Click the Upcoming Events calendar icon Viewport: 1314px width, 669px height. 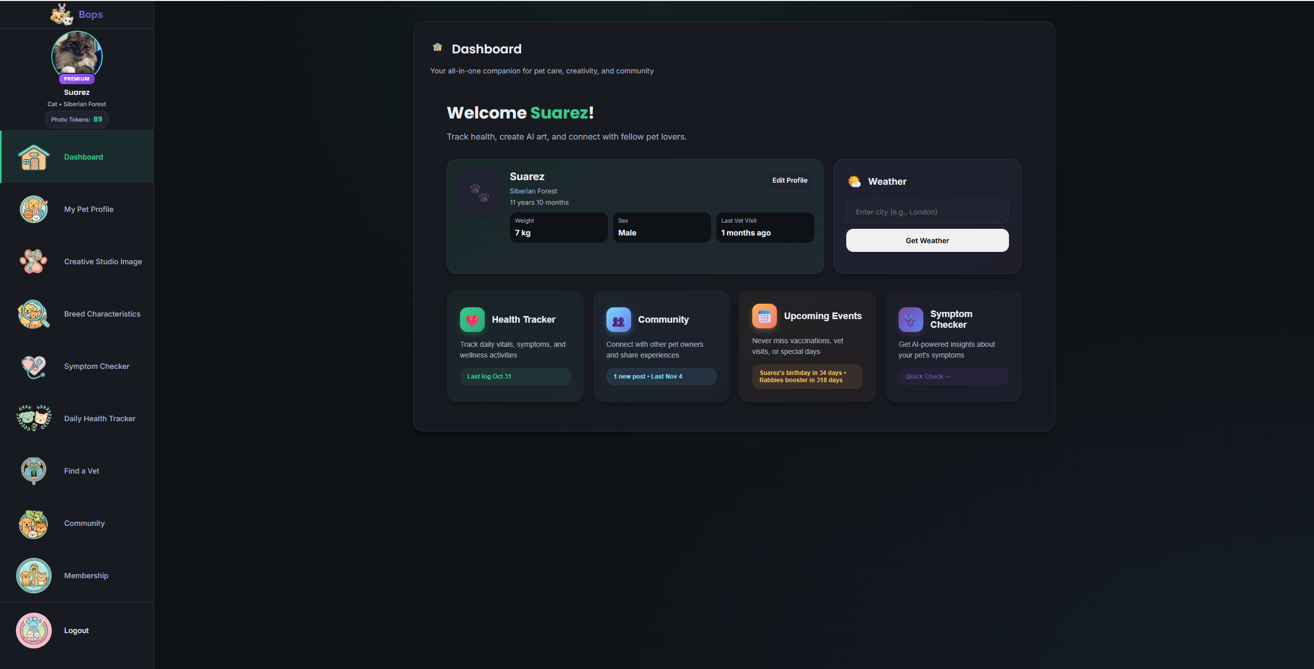764,317
